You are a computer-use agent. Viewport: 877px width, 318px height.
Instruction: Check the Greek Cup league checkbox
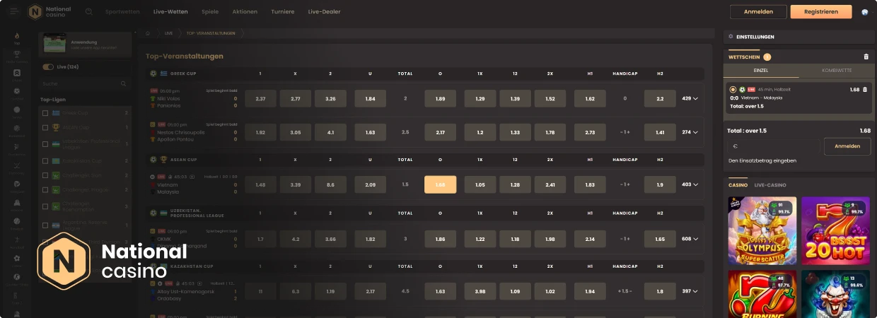coord(45,113)
